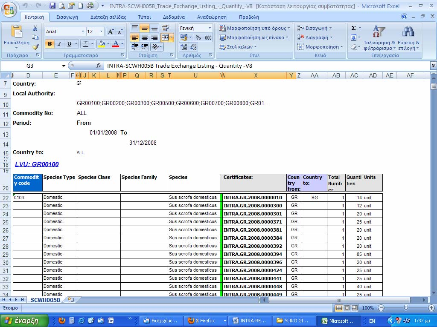
Task: Activate the format painter brush
Action: [35, 46]
